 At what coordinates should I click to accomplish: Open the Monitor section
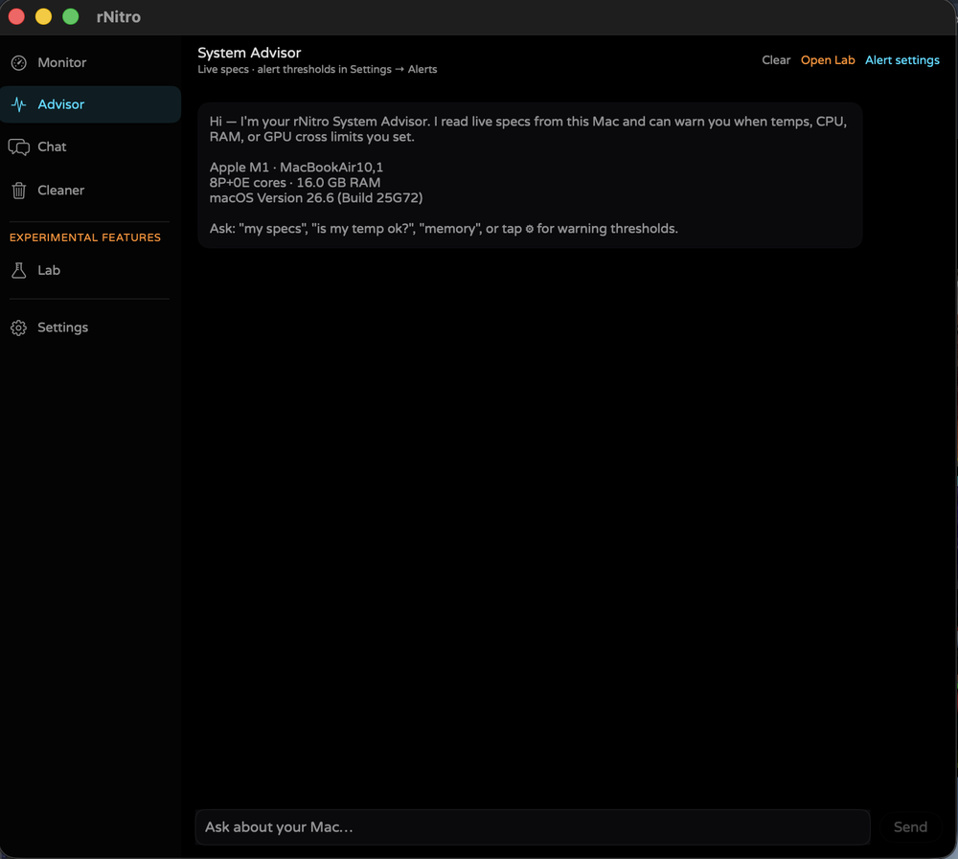tap(90, 63)
